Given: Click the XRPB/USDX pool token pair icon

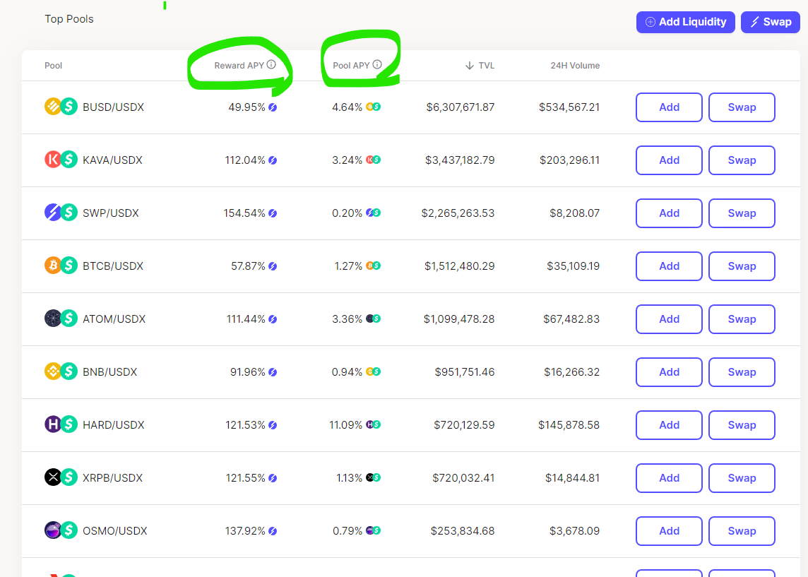Looking at the screenshot, I should 61,477.
